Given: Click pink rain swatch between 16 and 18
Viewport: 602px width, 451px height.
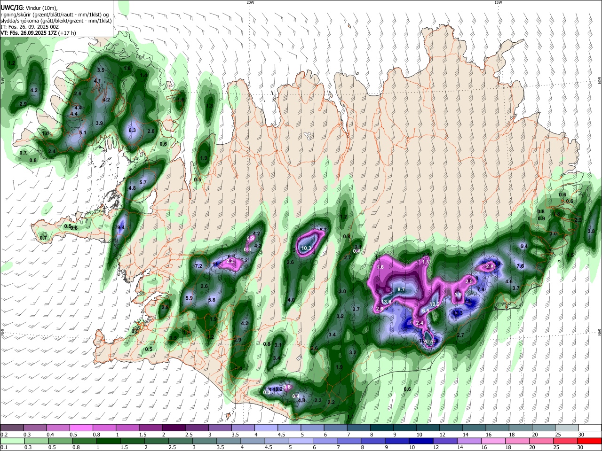Looking at the screenshot, I should coord(493,441).
